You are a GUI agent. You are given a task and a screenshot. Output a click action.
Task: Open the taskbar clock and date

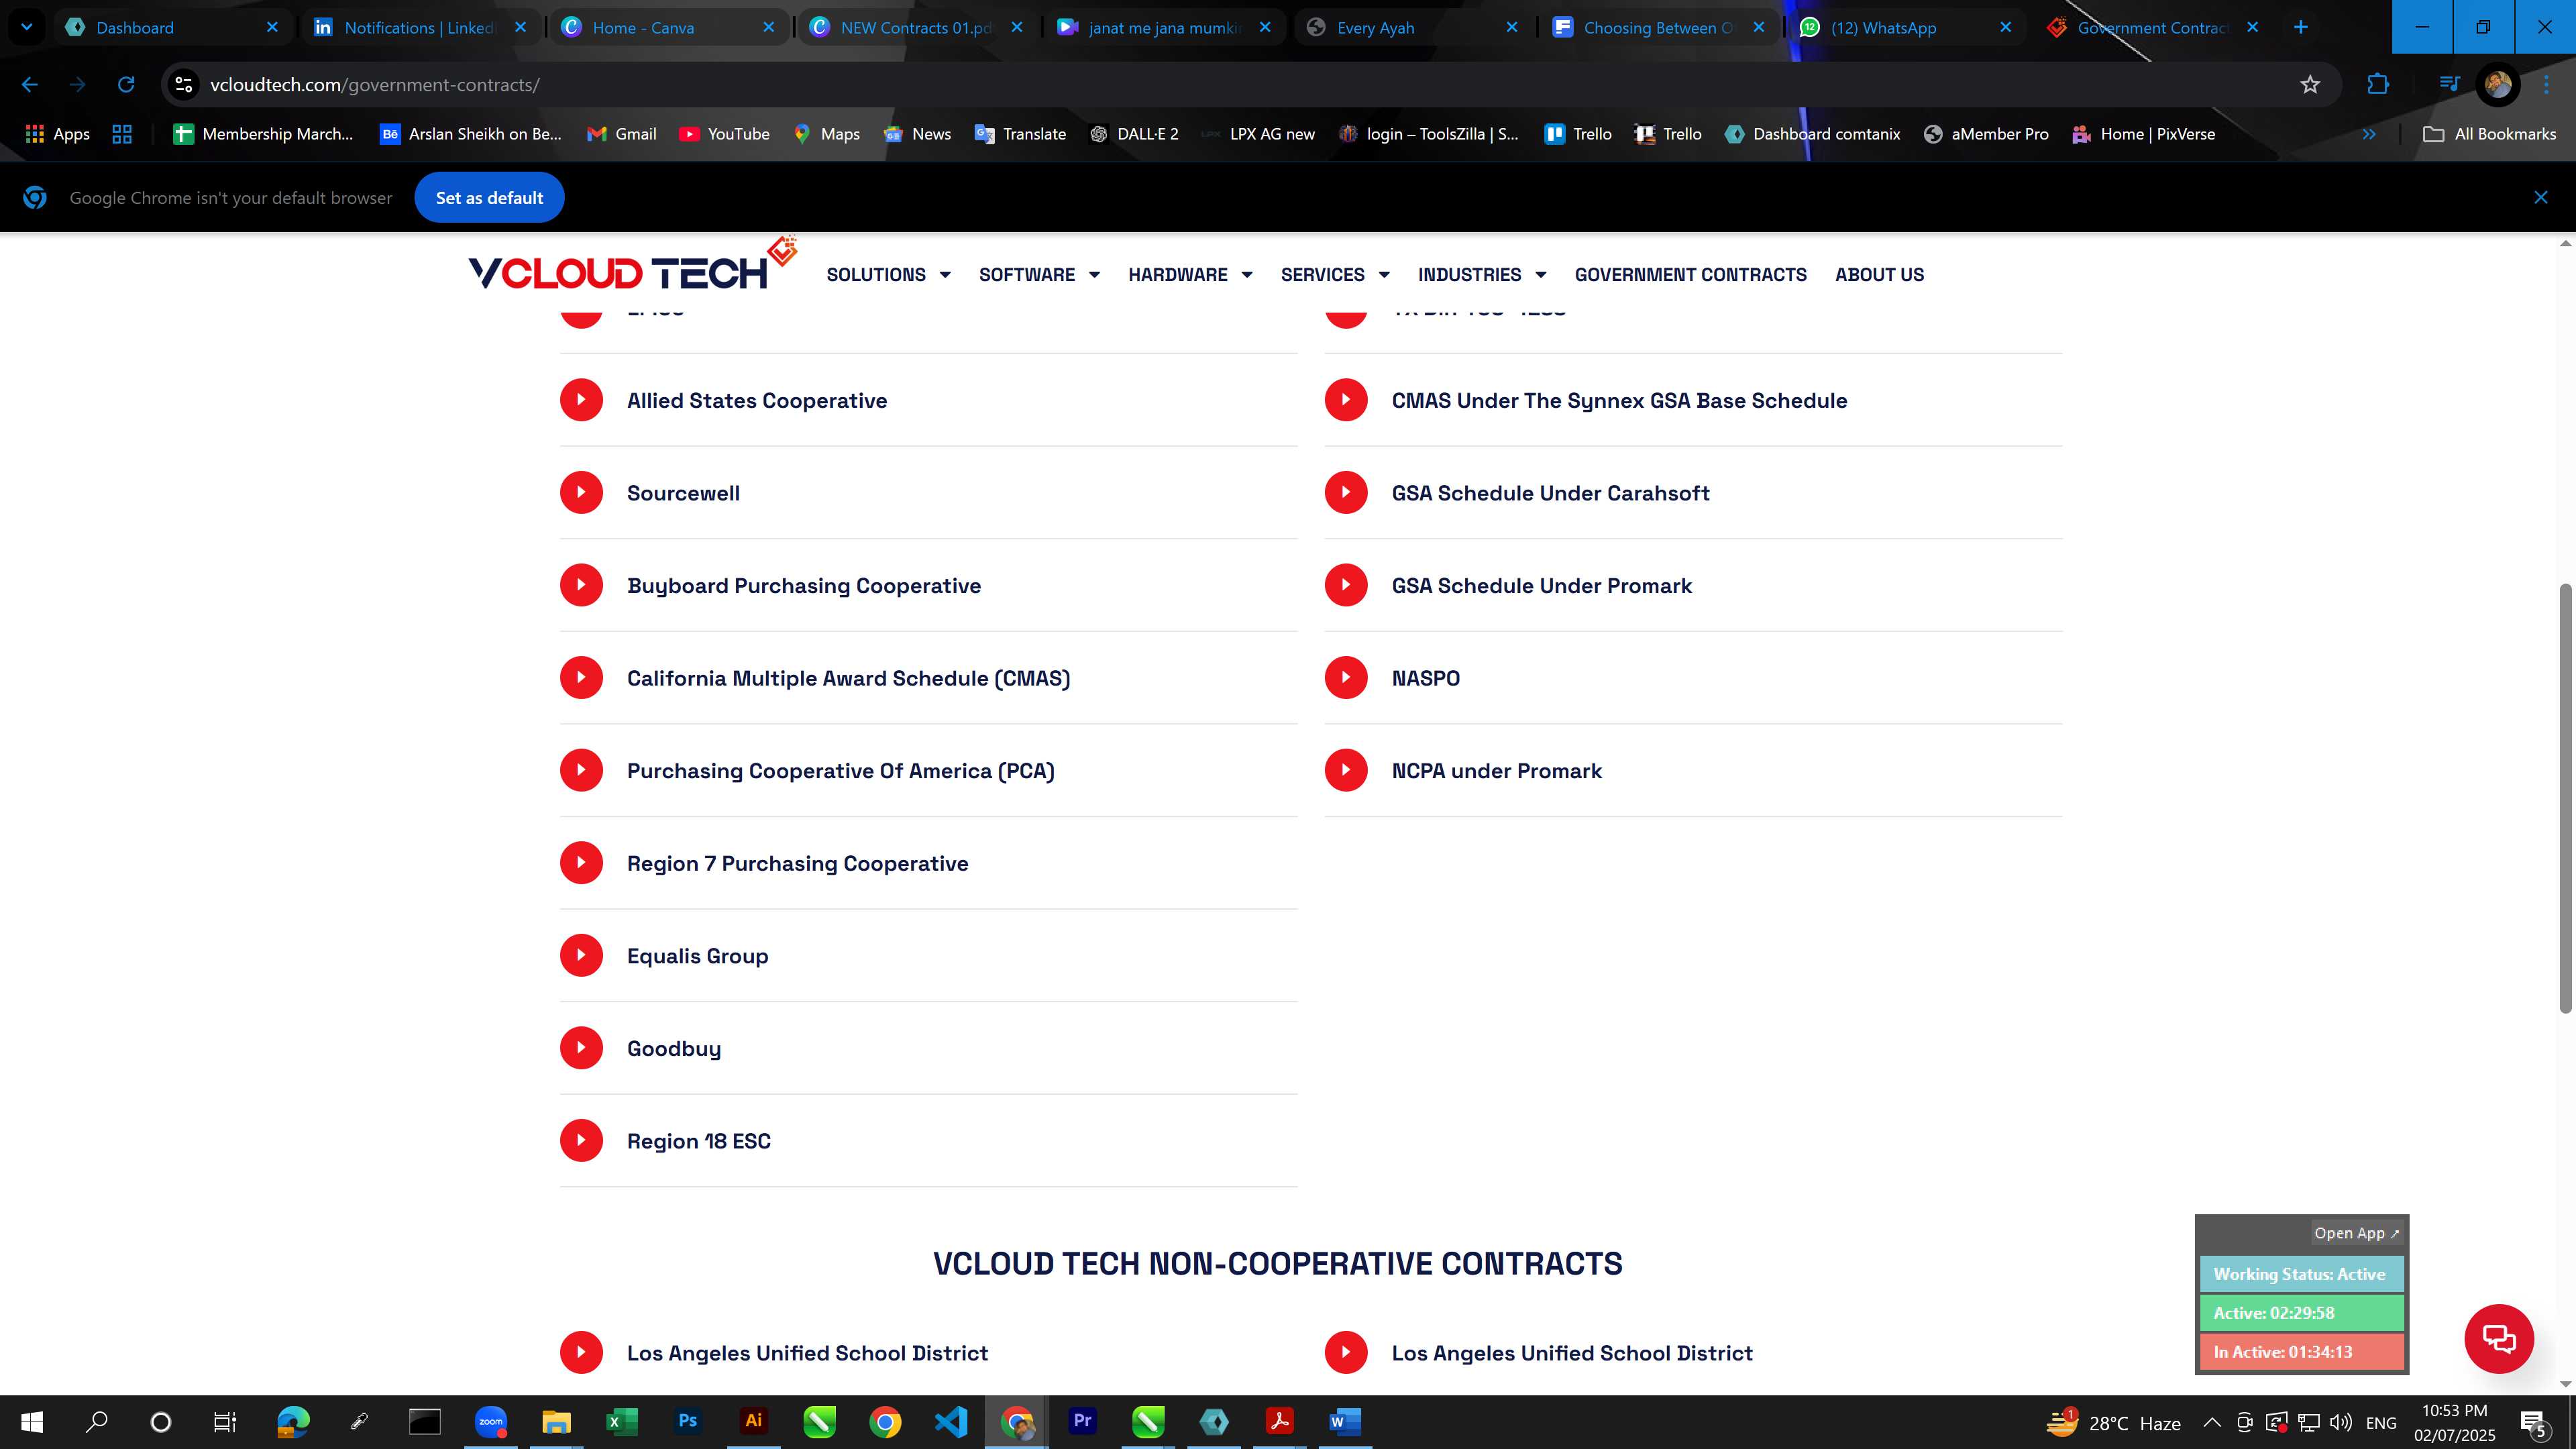[2454, 1422]
